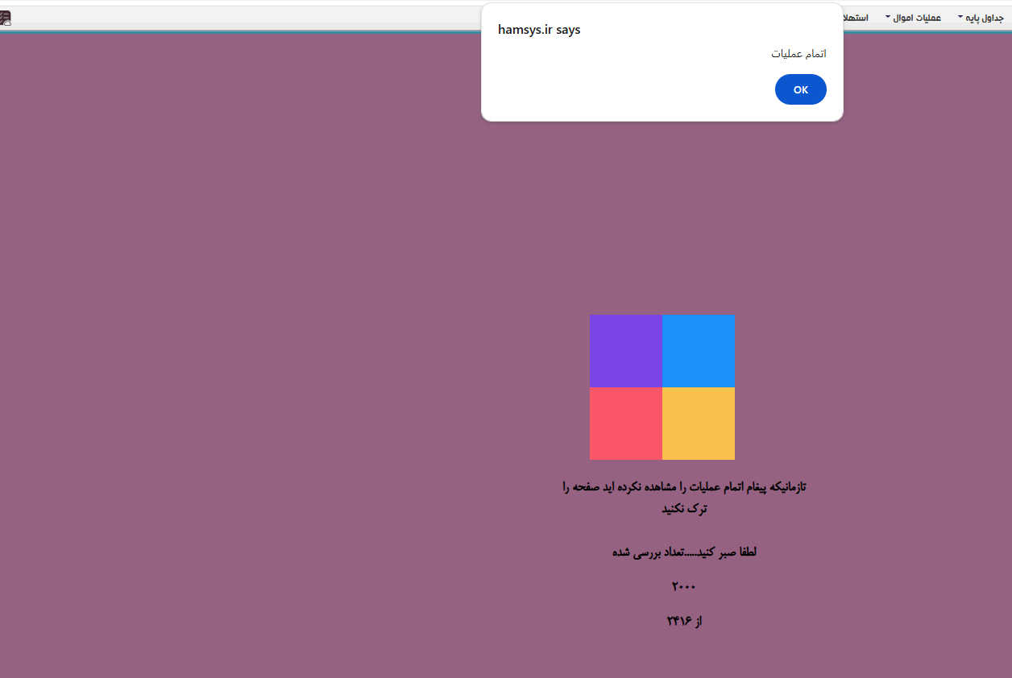Viewport: 1012px width, 678px height.
Task: Click the 'hamsys.ir says' dialog title
Action: point(539,30)
